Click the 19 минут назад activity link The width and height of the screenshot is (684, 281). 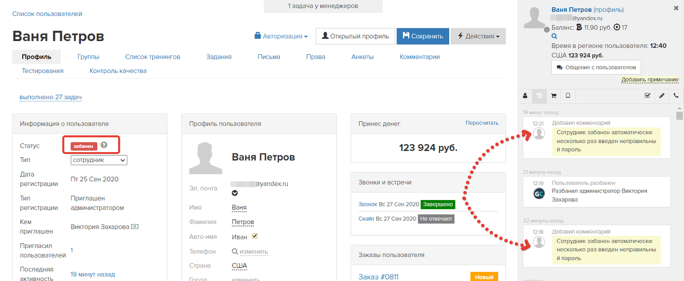(x=92, y=274)
